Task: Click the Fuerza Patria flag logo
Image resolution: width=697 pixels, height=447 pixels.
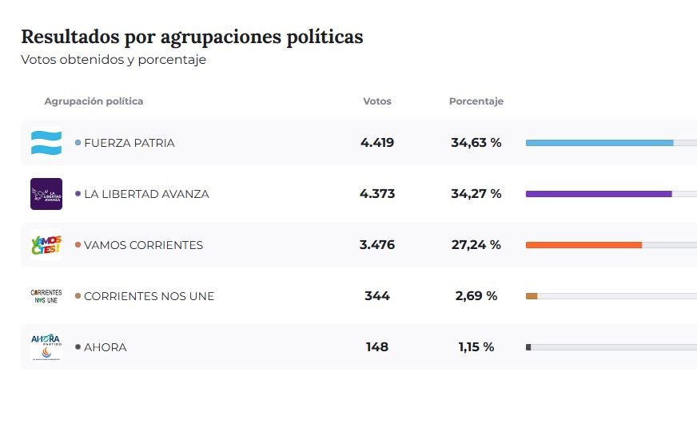Action: (x=46, y=143)
